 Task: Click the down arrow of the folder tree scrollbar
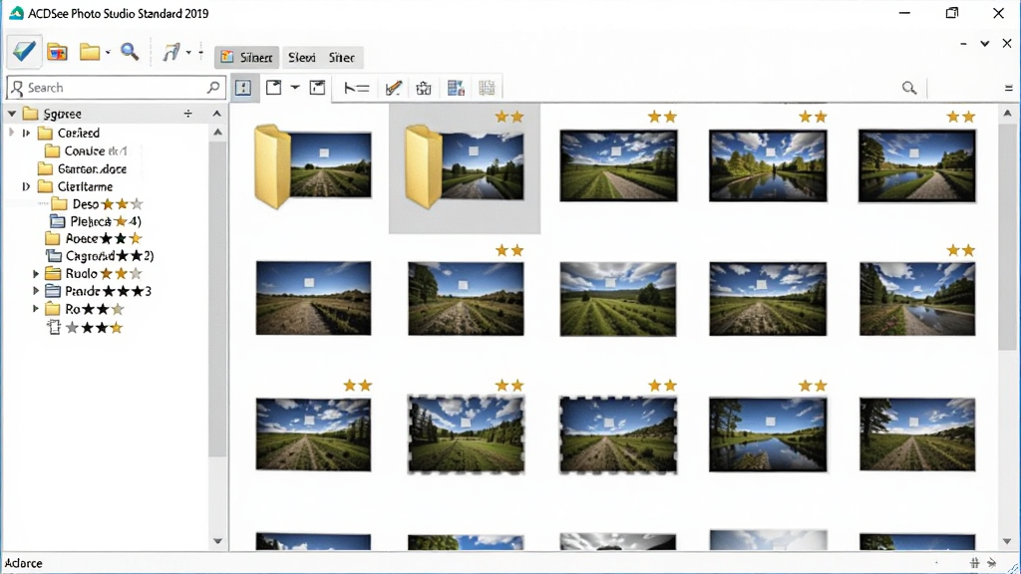tap(217, 541)
